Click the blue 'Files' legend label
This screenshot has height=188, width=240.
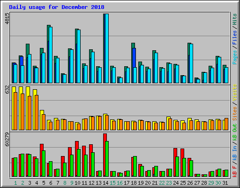(x=235, y=38)
